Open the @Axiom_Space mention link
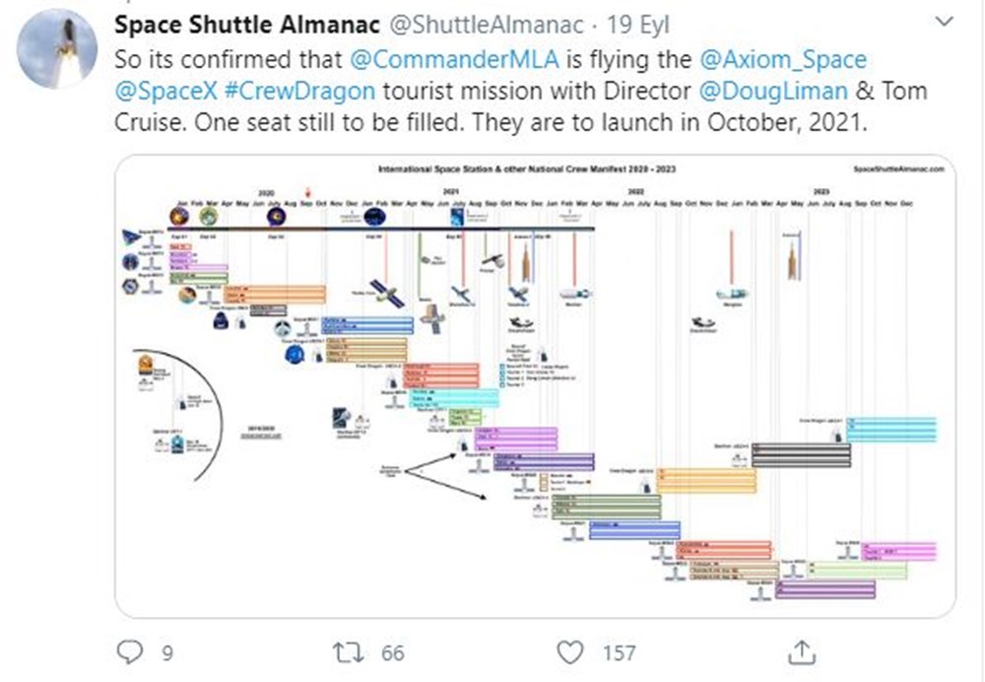Viewport: 985px width, 682px height. coord(783,60)
